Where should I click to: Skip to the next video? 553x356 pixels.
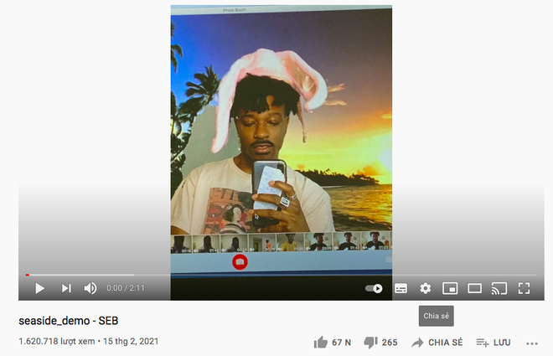(66, 288)
